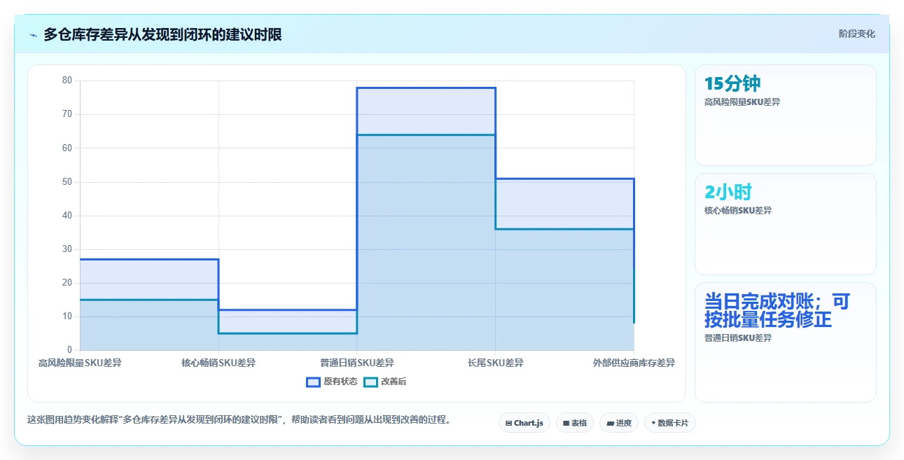Click x-axis label 高风险限量SKU差异
This screenshot has height=460, width=904.
click(80, 363)
